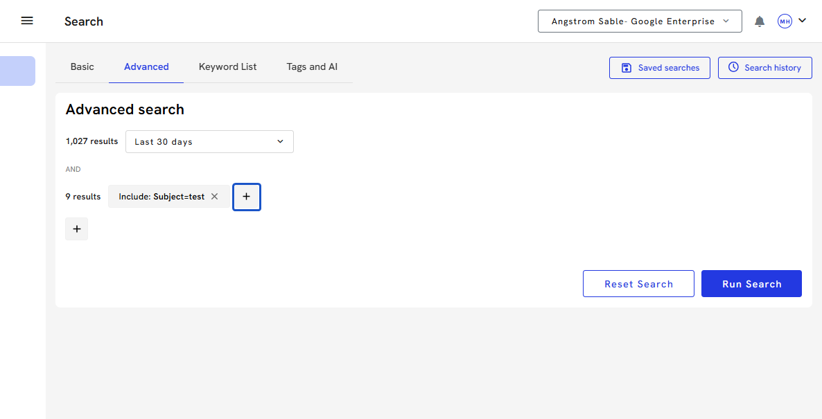Expand the Last 30 days date dropdown
Viewport: 822px width, 419px height.
[209, 141]
